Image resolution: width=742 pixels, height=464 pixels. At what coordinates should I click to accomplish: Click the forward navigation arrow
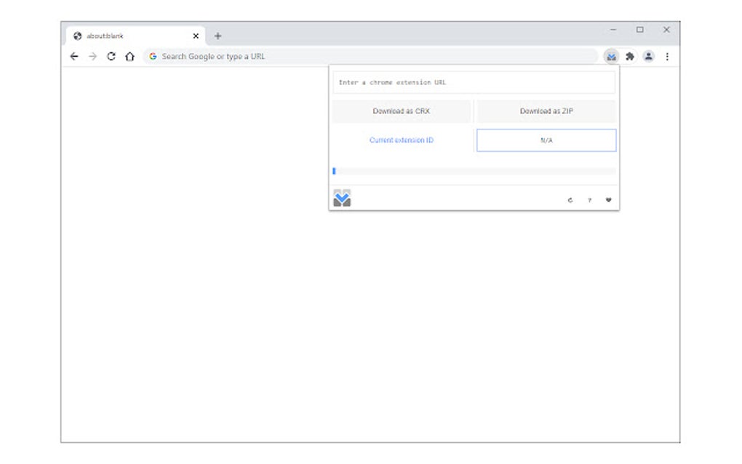(x=92, y=56)
